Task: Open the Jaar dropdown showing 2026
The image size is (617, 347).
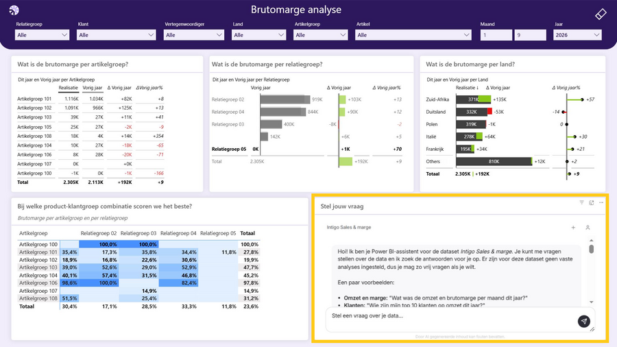Action: (577, 35)
